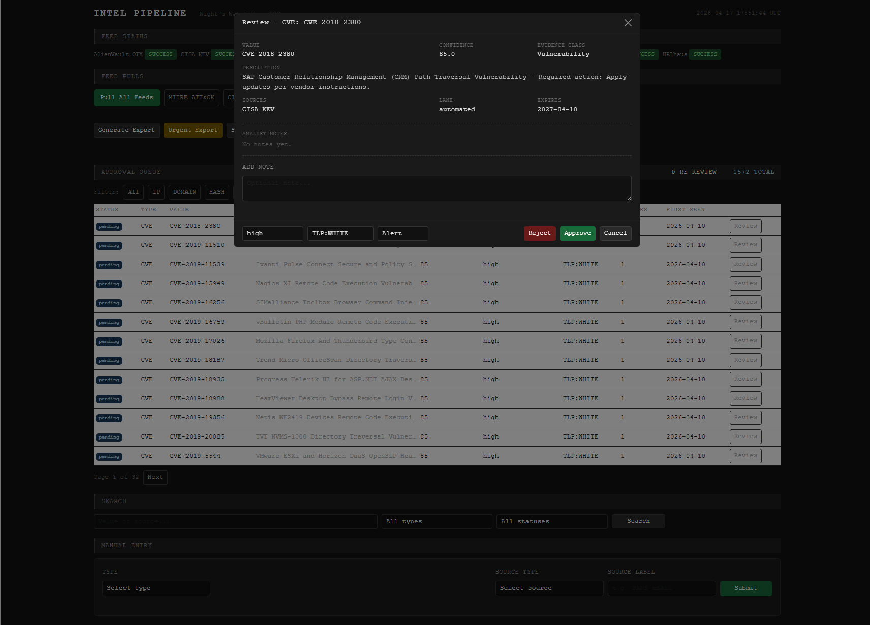Screen dimensions: 870x625
Task: Click the AlienVault OTX SUCCESS badge
Action: (161, 55)
